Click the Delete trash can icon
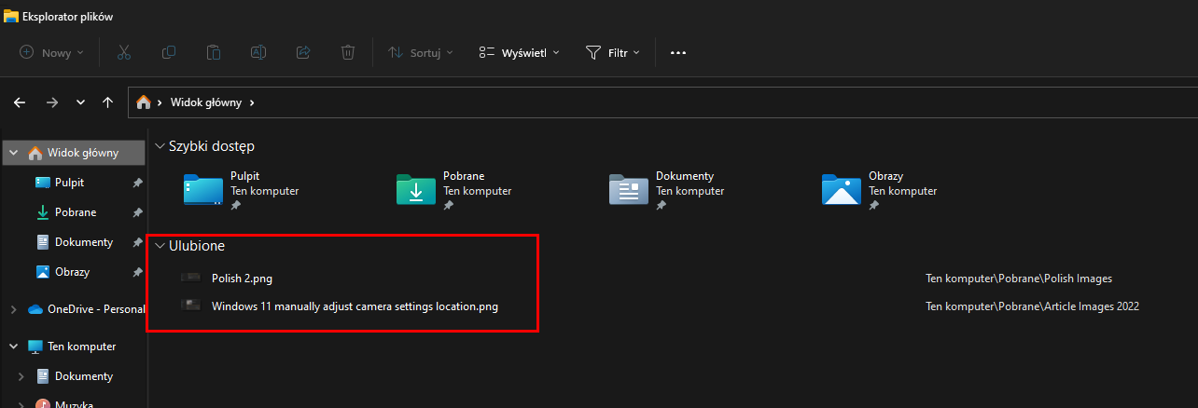The image size is (1198, 408). [x=348, y=53]
